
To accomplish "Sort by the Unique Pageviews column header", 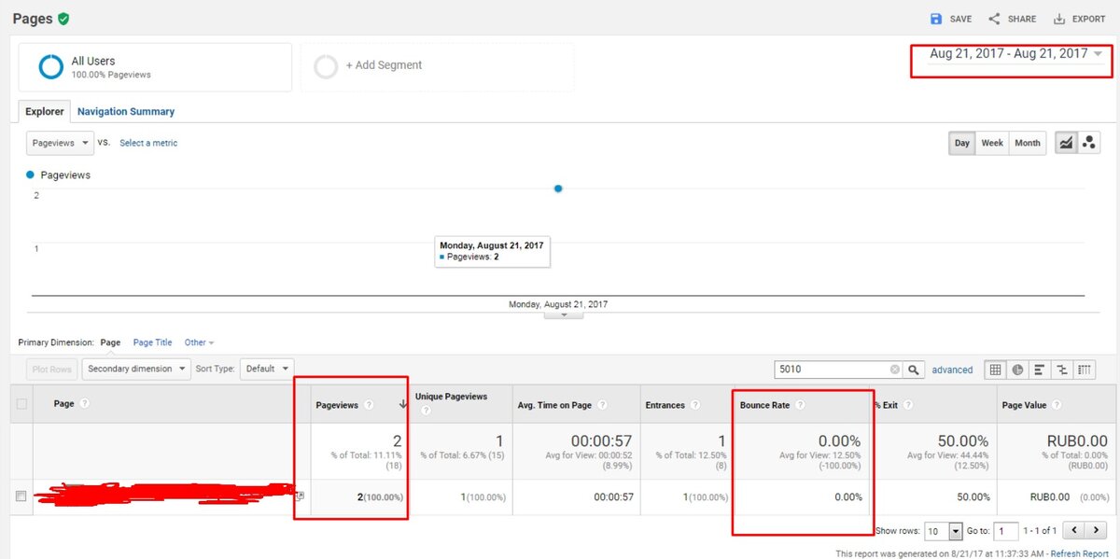I will [x=451, y=397].
